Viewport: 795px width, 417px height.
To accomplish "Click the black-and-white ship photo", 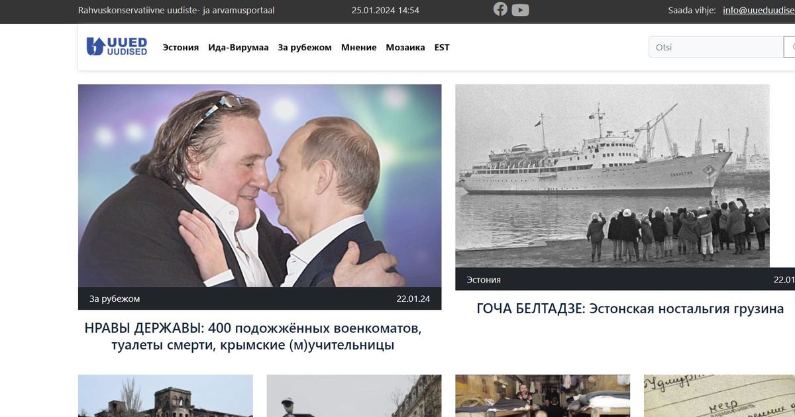I will tap(613, 175).
